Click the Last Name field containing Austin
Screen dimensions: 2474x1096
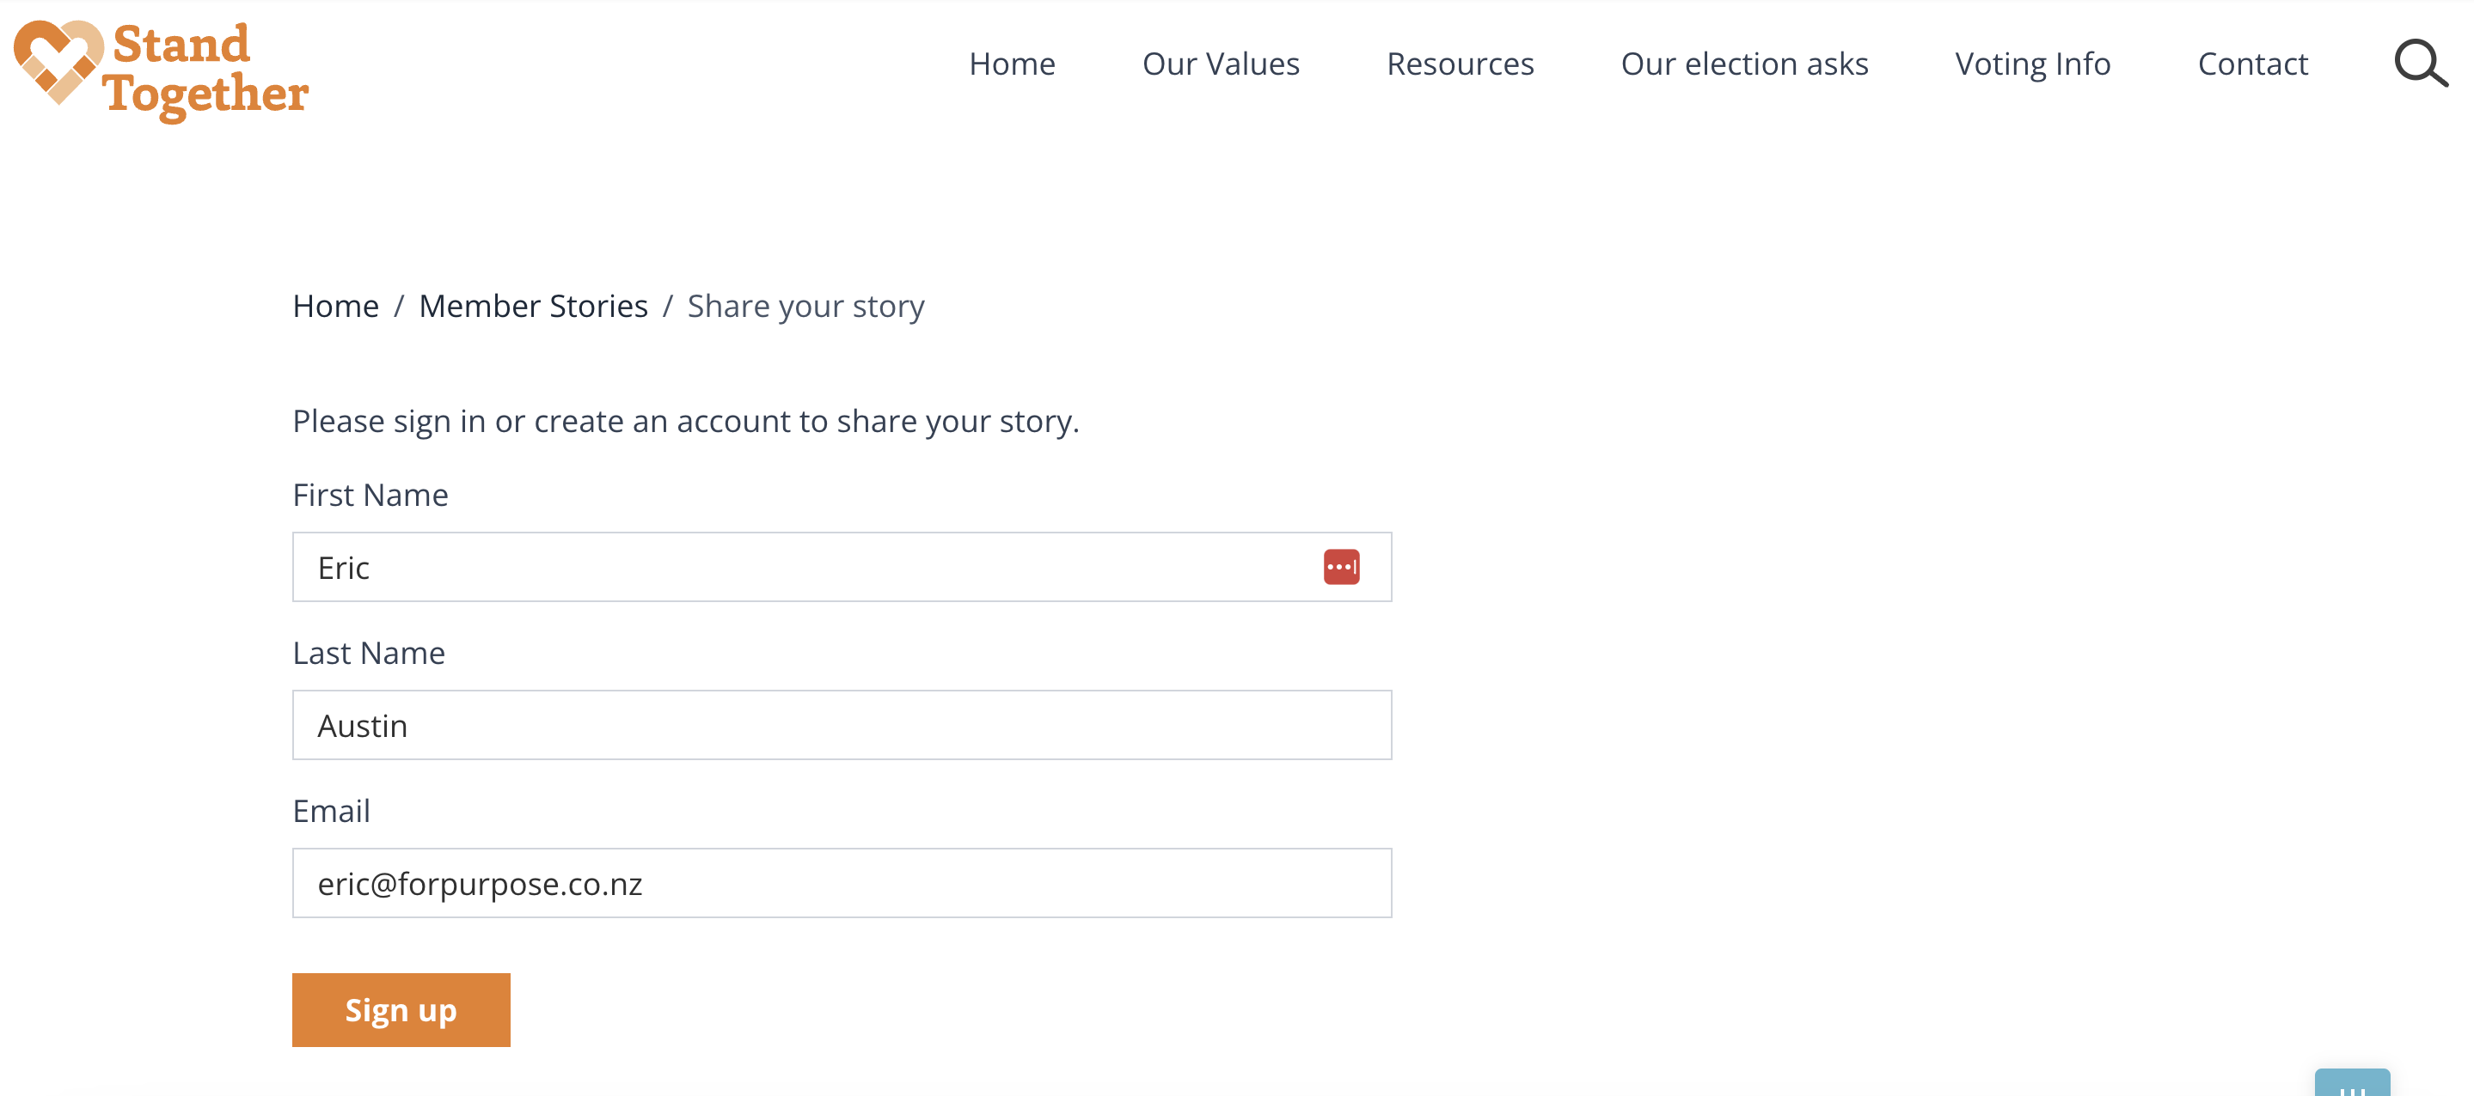pos(842,726)
